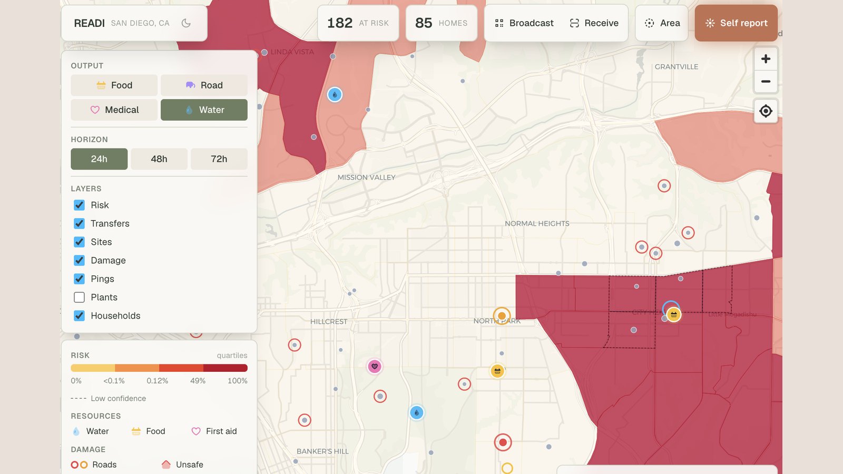Uncheck the Households layer checkbox
This screenshot has height=474, width=843.
pyautogui.click(x=79, y=316)
